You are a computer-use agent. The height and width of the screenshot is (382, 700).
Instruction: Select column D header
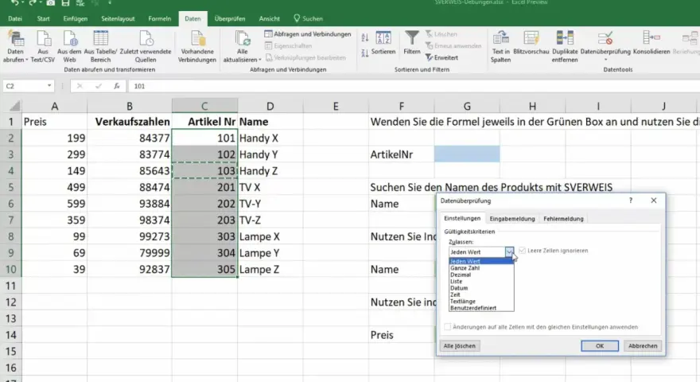point(270,106)
